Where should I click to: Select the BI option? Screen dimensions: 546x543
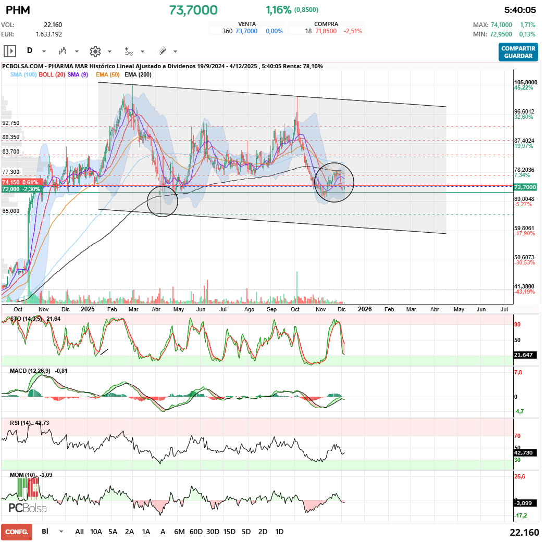(x=45, y=531)
